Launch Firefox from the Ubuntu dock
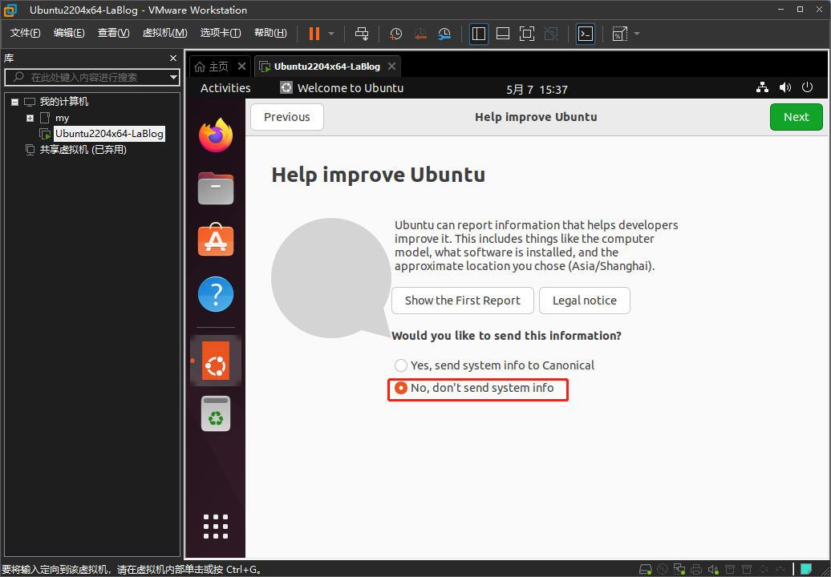This screenshot has height=577, width=831. (216, 135)
